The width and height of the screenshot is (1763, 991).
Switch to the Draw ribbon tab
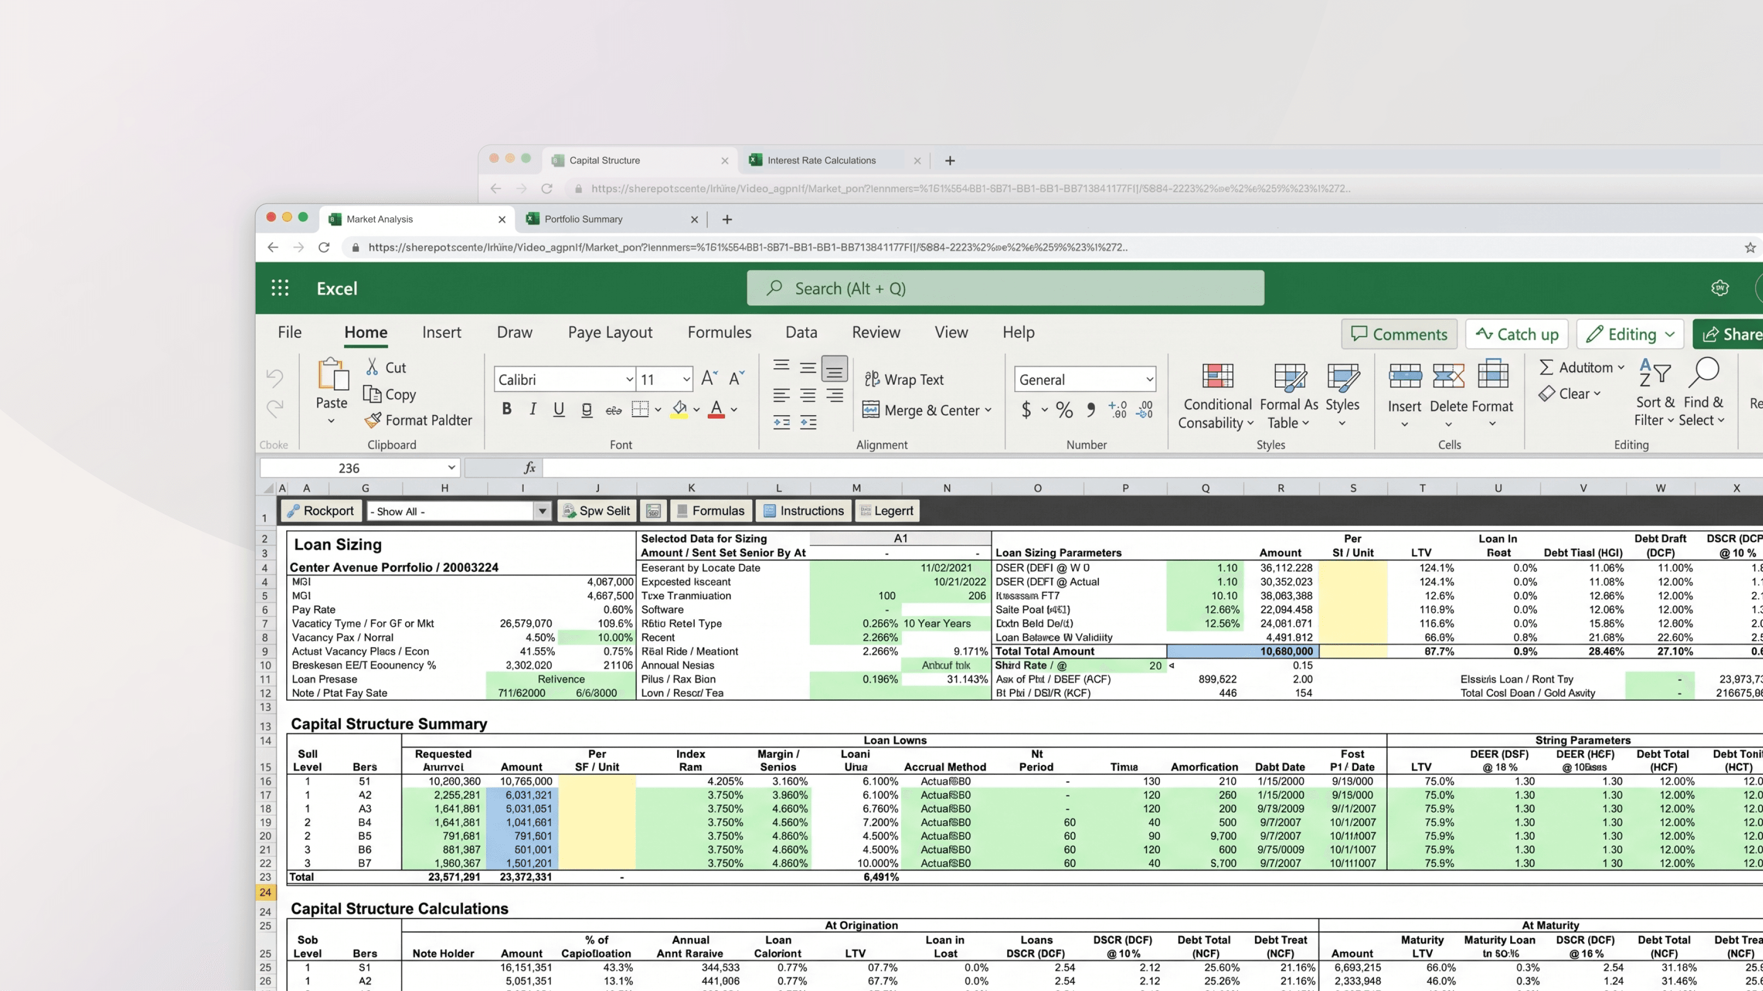[x=514, y=332]
